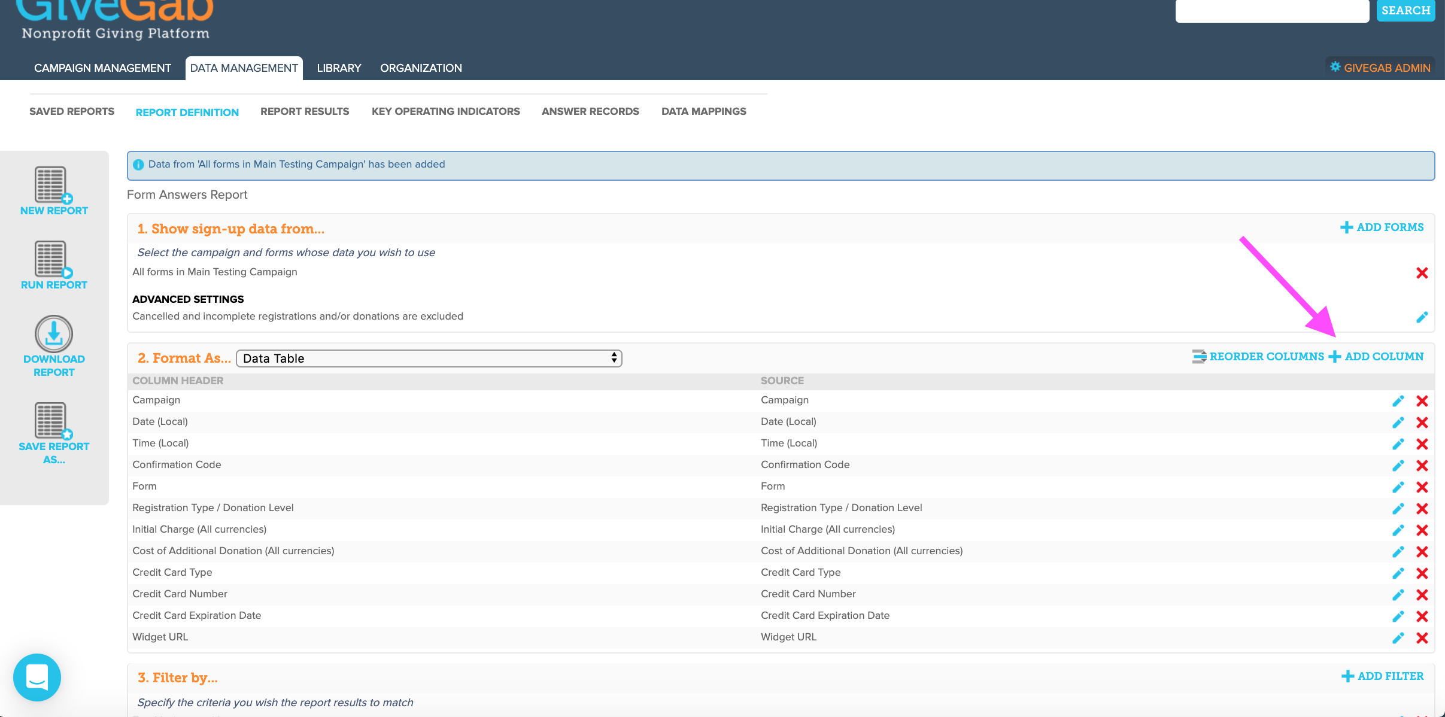Edit the Credit Card Type column
1445x717 pixels.
(x=1398, y=573)
